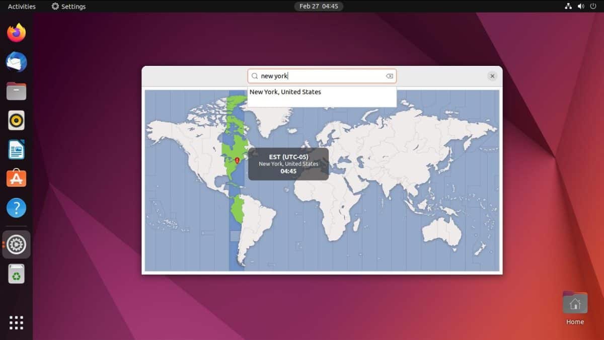Launch Thunderbird mail client
604x340 pixels.
pyautogui.click(x=16, y=61)
